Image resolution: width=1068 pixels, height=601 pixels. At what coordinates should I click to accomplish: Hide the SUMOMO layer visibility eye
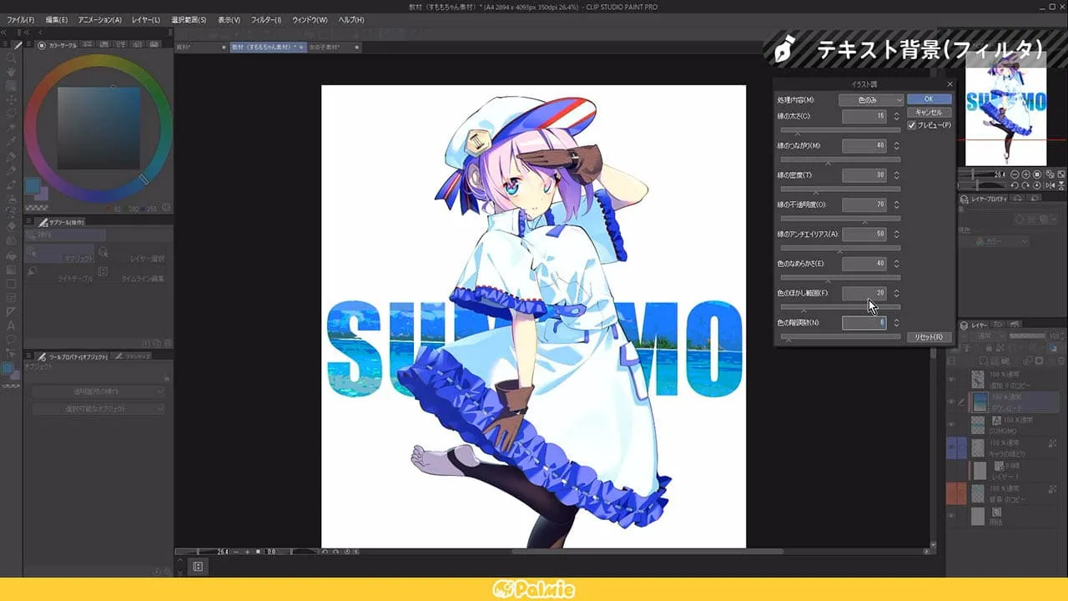pyautogui.click(x=951, y=422)
